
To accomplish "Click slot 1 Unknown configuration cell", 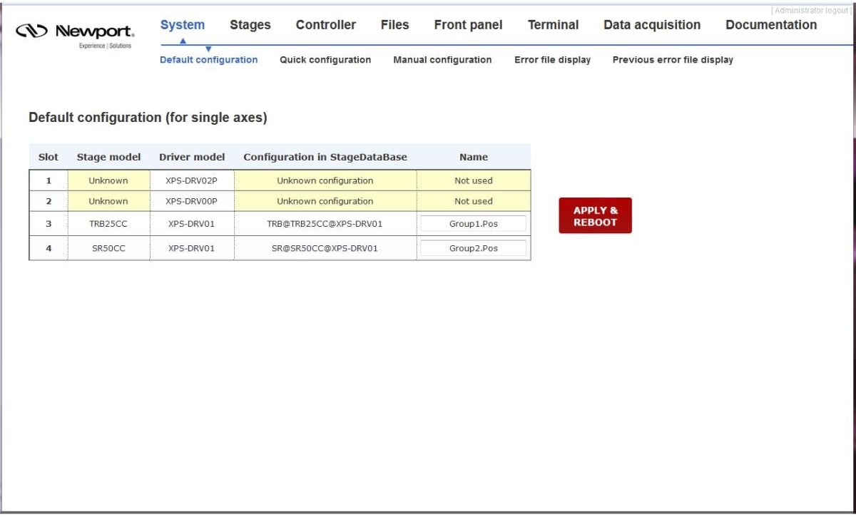I will 325,180.
